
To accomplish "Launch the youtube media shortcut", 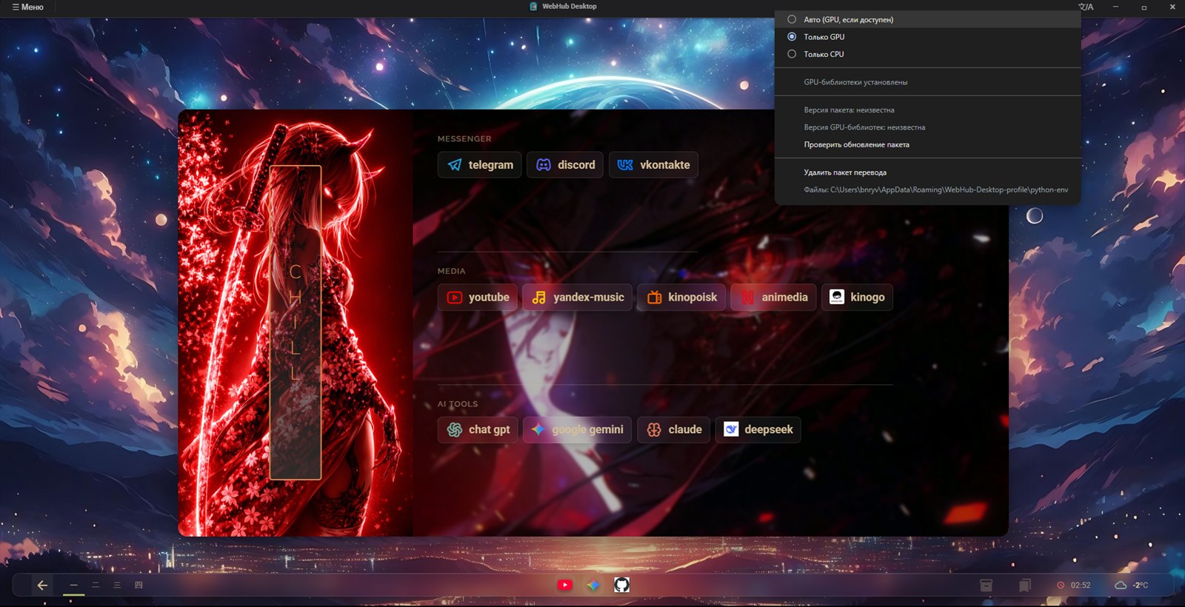I will [478, 297].
